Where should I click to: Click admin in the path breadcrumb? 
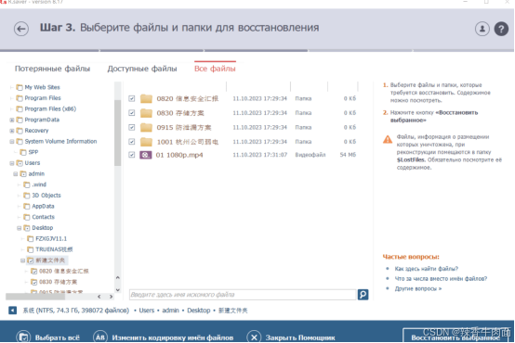tap(170, 311)
